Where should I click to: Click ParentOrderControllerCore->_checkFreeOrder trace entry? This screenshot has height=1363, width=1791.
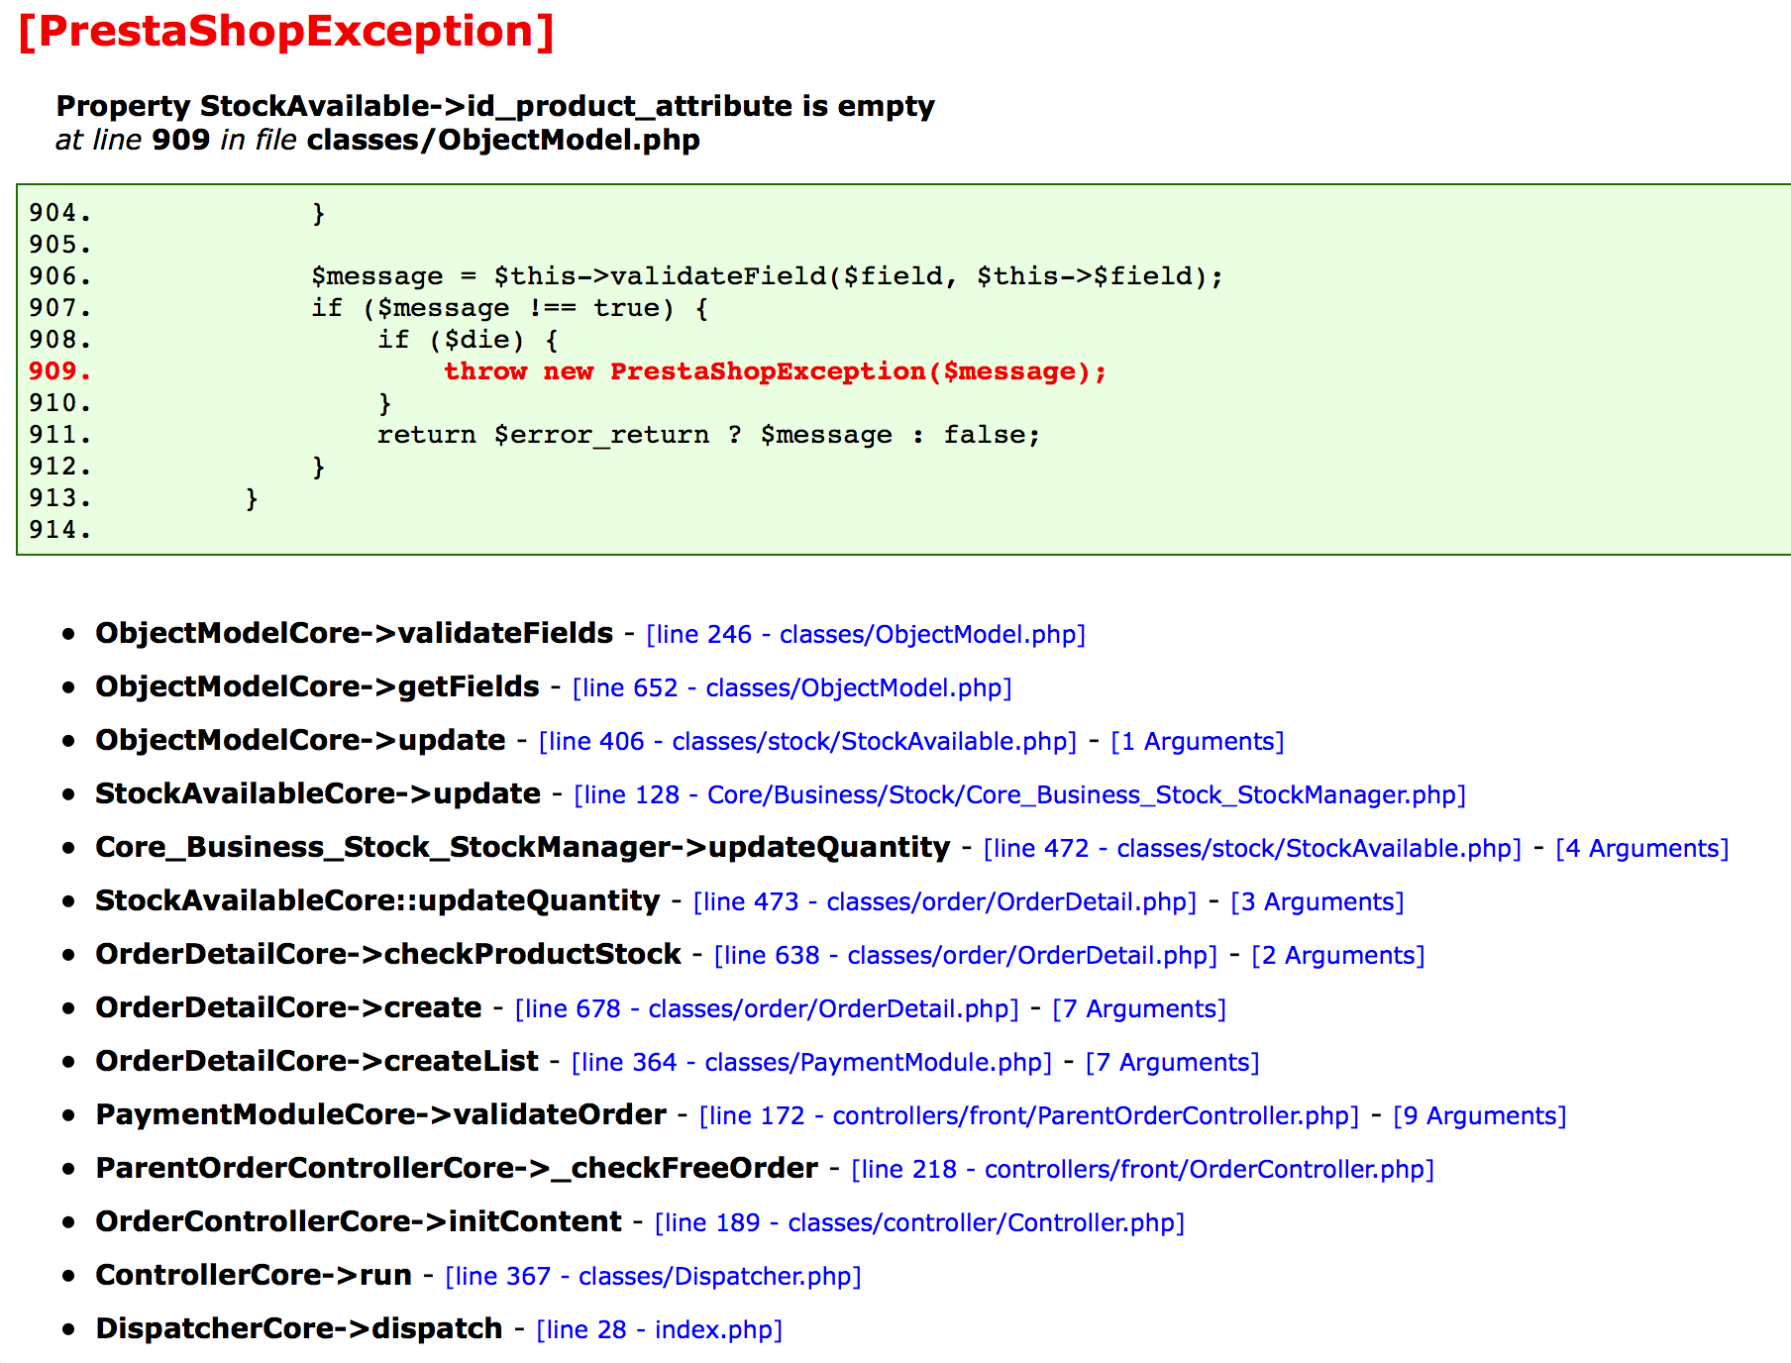coord(457,1169)
